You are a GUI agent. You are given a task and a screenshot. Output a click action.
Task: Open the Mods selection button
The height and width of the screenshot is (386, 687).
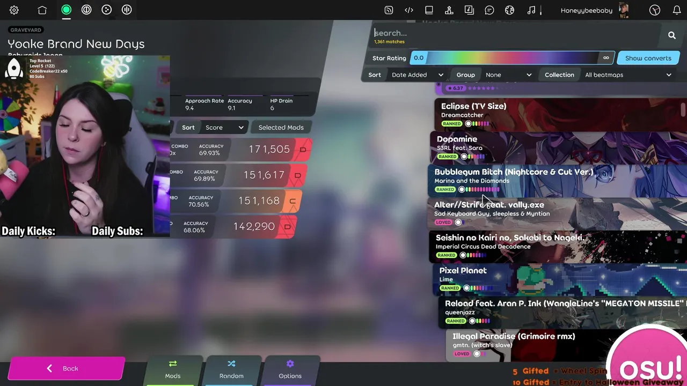[172, 370]
